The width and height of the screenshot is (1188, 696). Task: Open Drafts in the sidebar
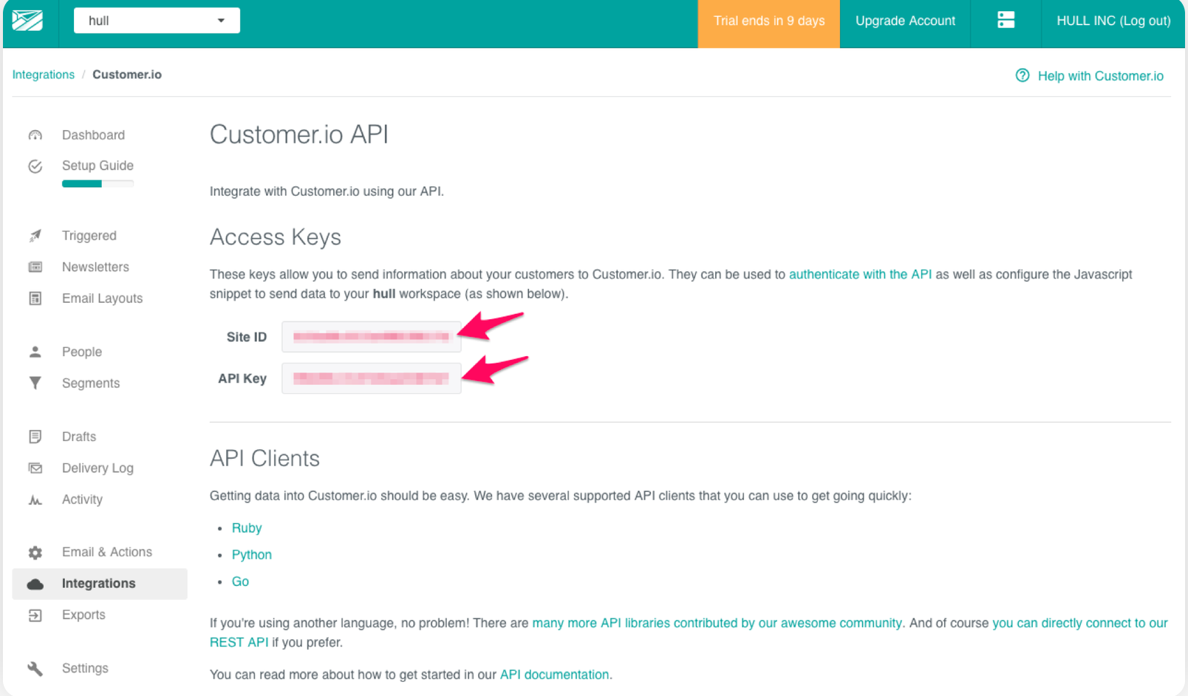79,437
